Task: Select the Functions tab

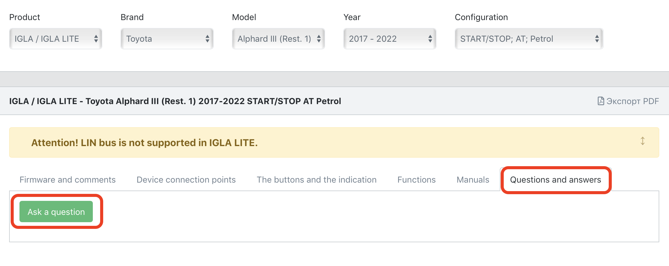Action: pyautogui.click(x=417, y=180)
